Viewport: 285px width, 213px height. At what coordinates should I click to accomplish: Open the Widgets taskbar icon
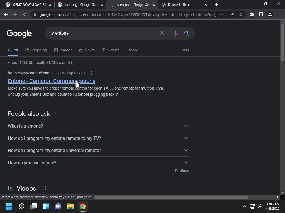click(46, 206)
